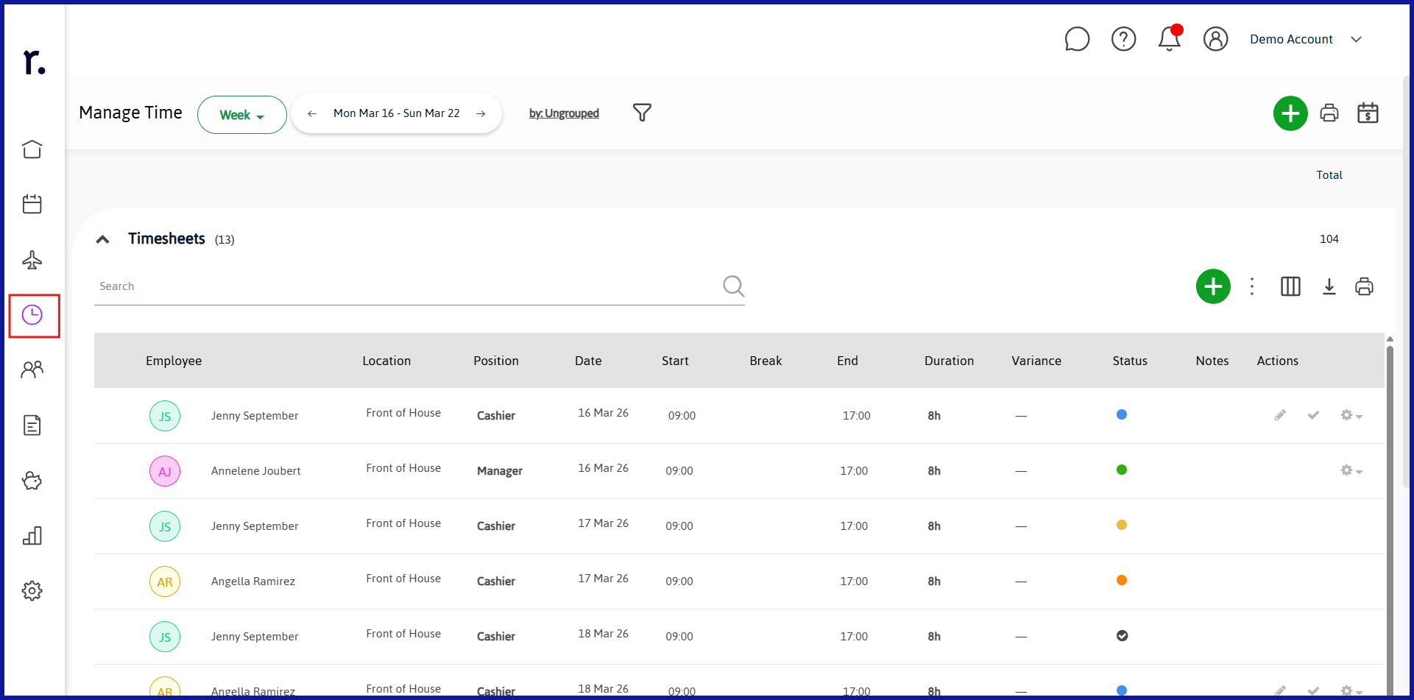Click the timesheets Search field
1414x700 pixels.
coord(409,286)
